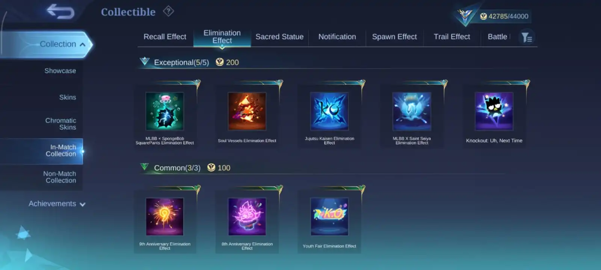This screenshot has height=270, width=601.
Task: Select the Soul Vessels Elimination Effect icon
Action: tap(247, 111)
